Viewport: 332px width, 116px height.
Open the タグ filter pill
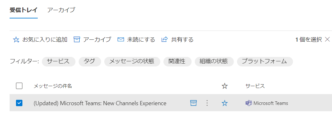[90, 61]
